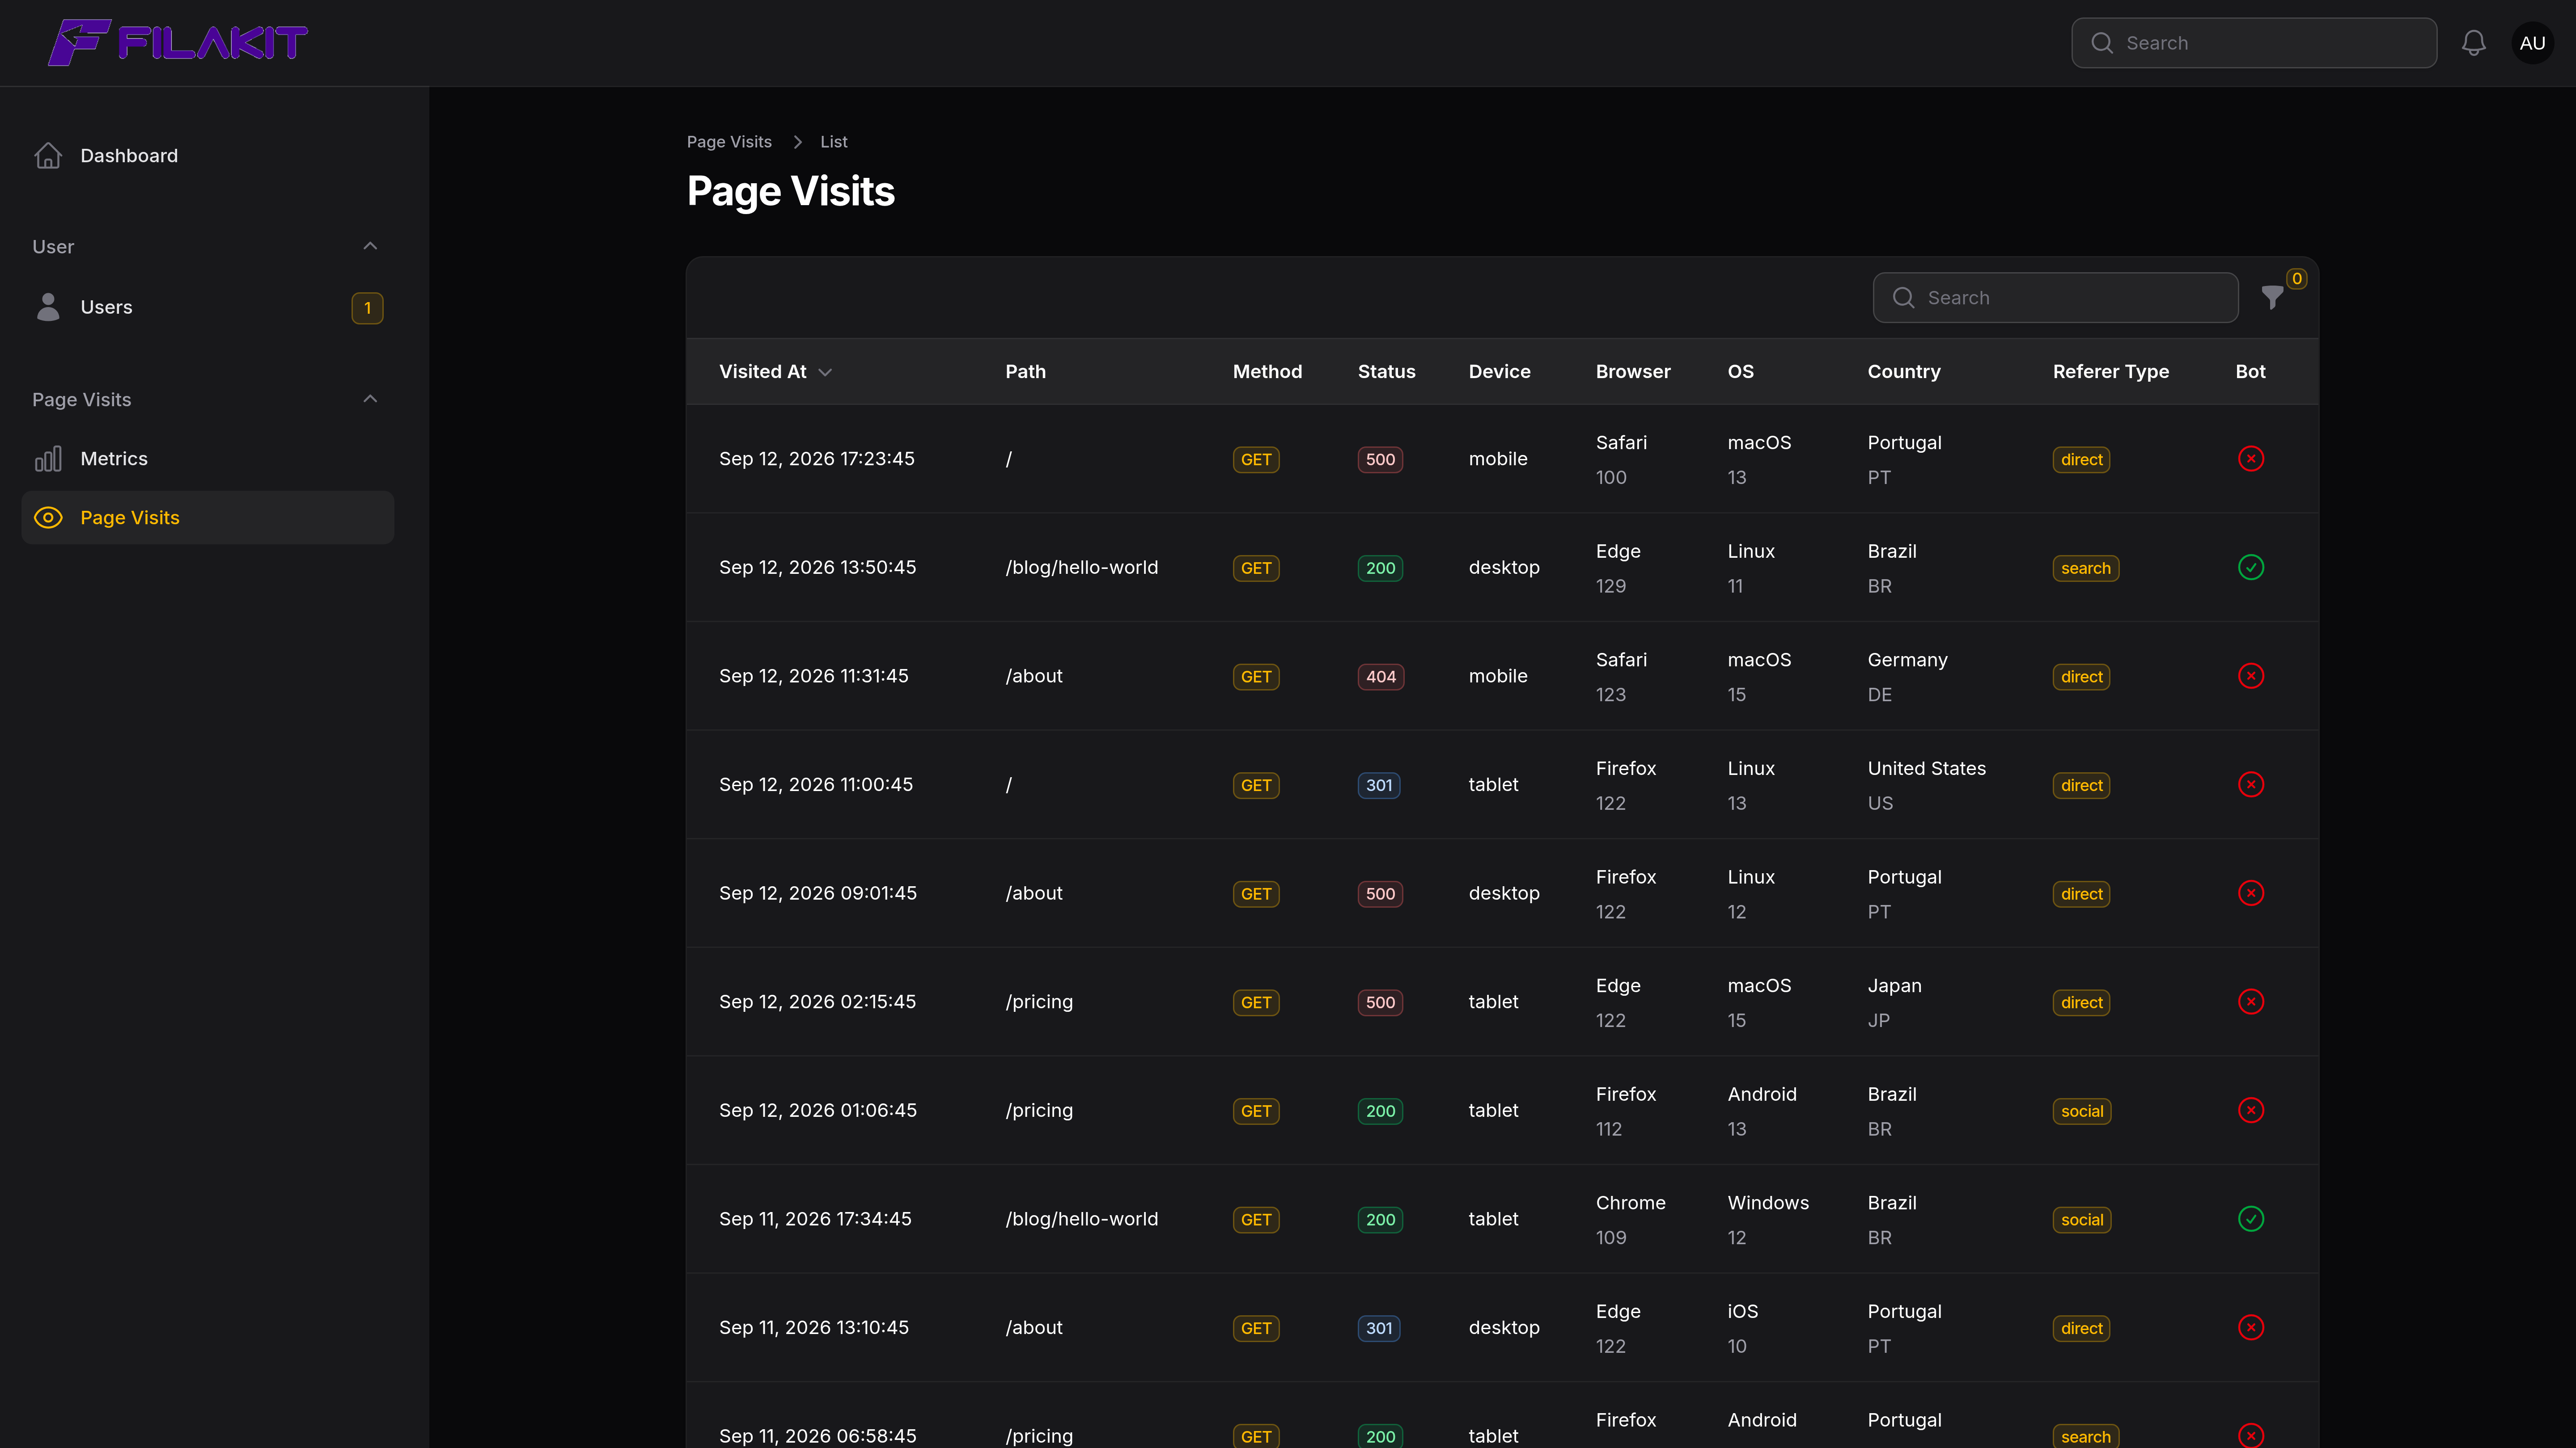The image size is (2576, 1448).
Task: Open the table filter funnel icon
Action: (x=2272, y=298)
